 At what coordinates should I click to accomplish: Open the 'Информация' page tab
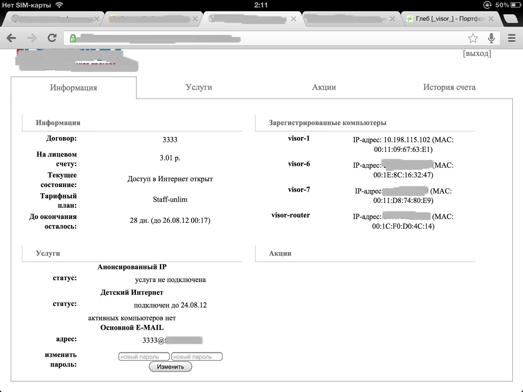pyautogui.click(x=74, y=88)
